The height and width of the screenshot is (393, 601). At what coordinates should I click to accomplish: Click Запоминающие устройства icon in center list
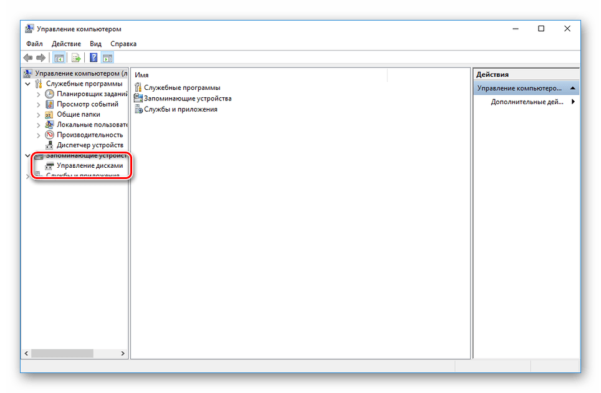pyautogui.click(x=138, y=99)
